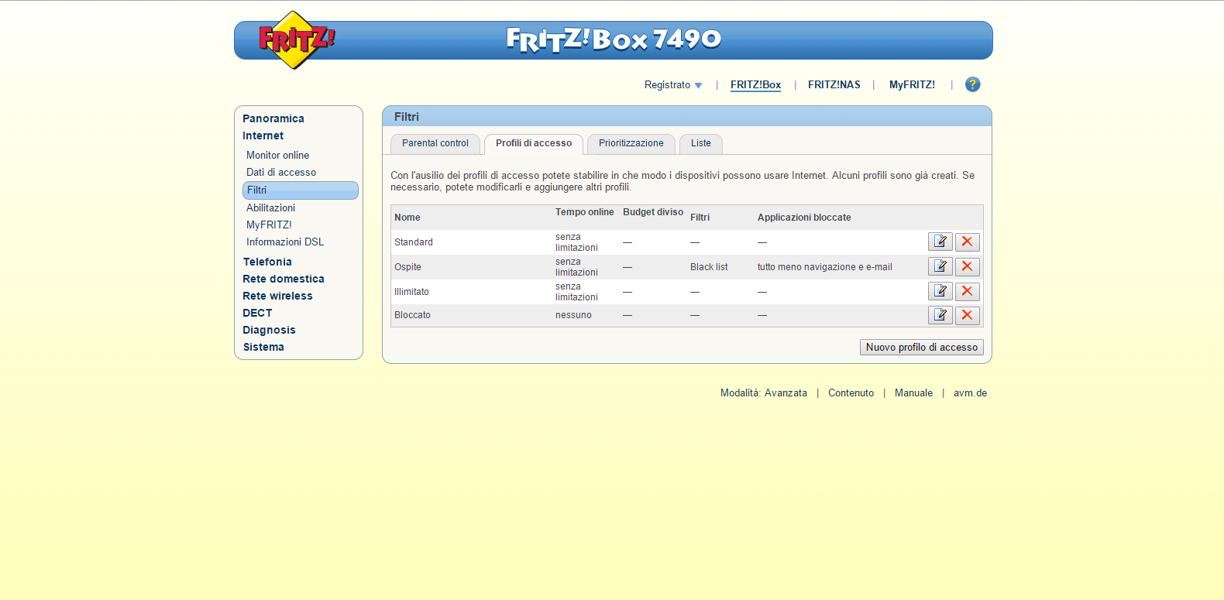Delete the Illimitato profile

click(x=967, y=291)
